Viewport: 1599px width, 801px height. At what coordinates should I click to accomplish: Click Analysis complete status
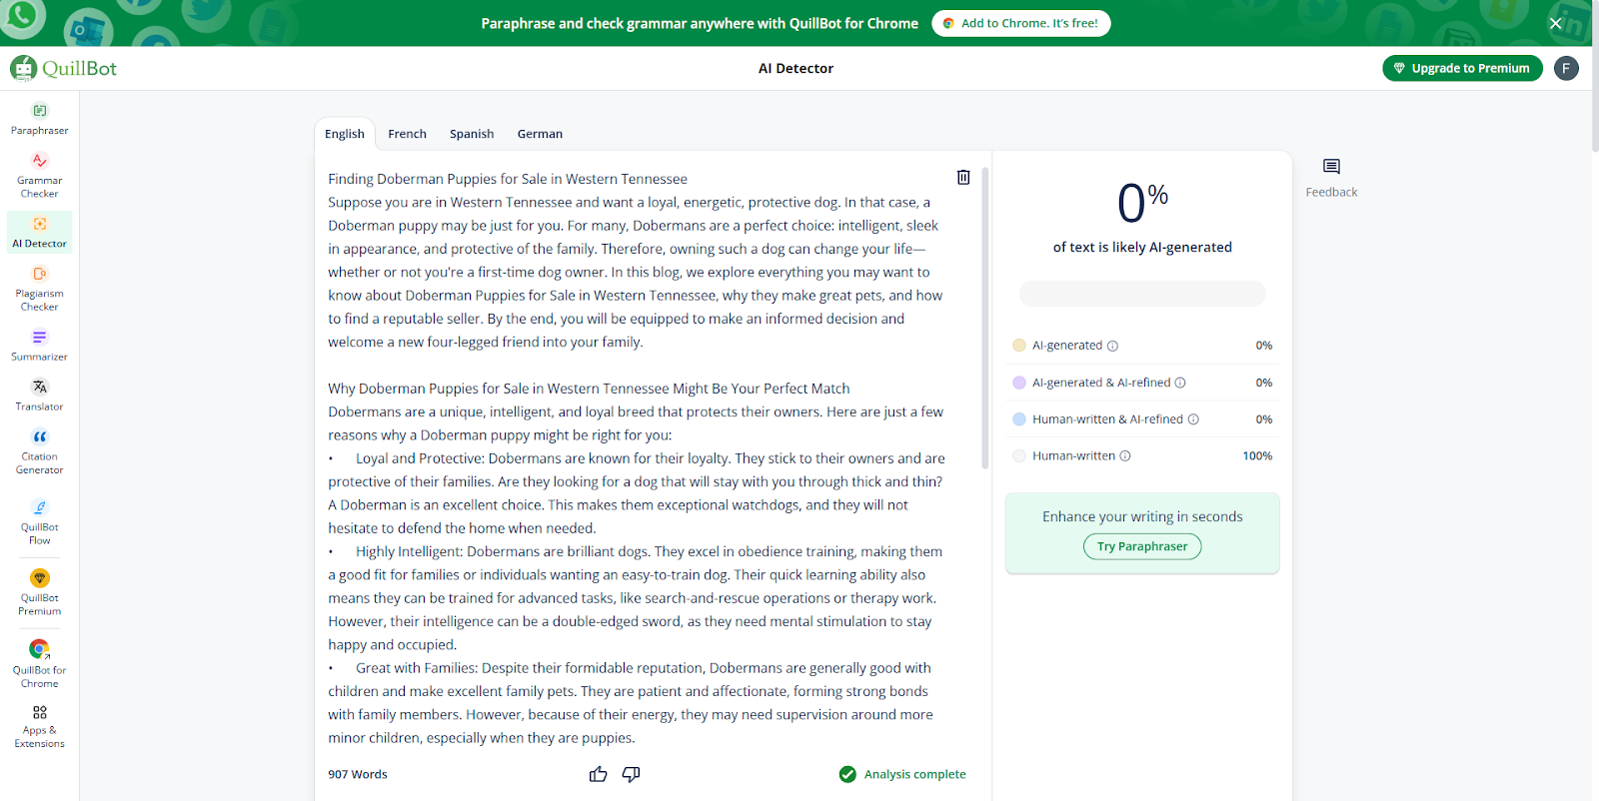click(902, 774)
